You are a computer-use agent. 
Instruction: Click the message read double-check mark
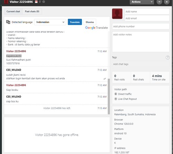pos(104,79)
